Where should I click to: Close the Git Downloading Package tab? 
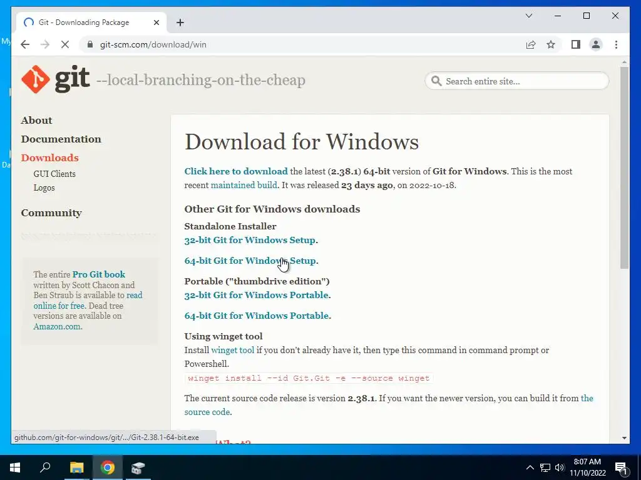click(156, 22)
